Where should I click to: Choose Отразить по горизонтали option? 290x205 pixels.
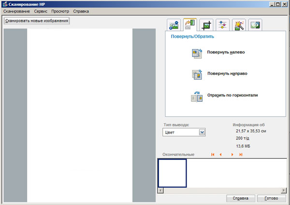pos(232,95)
